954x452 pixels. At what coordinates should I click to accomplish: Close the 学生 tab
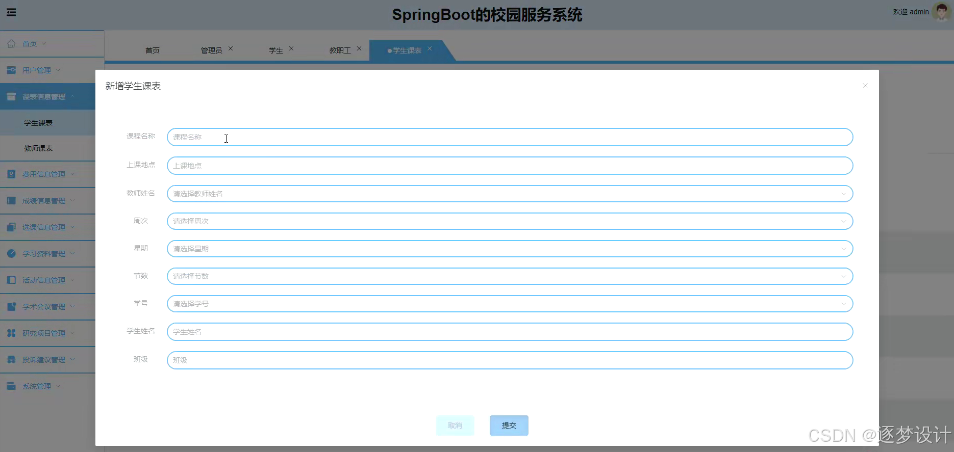(x=291, y=48)
